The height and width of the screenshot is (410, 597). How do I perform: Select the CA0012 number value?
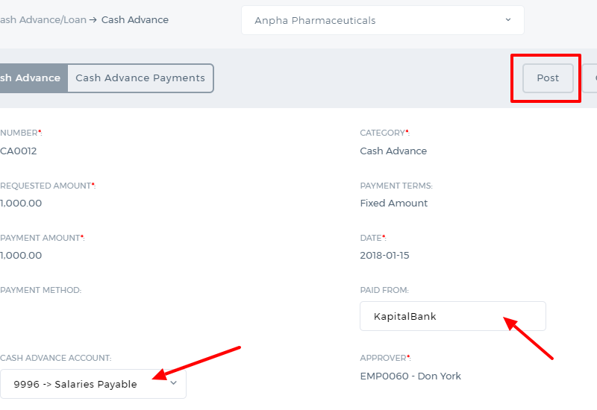18,151
